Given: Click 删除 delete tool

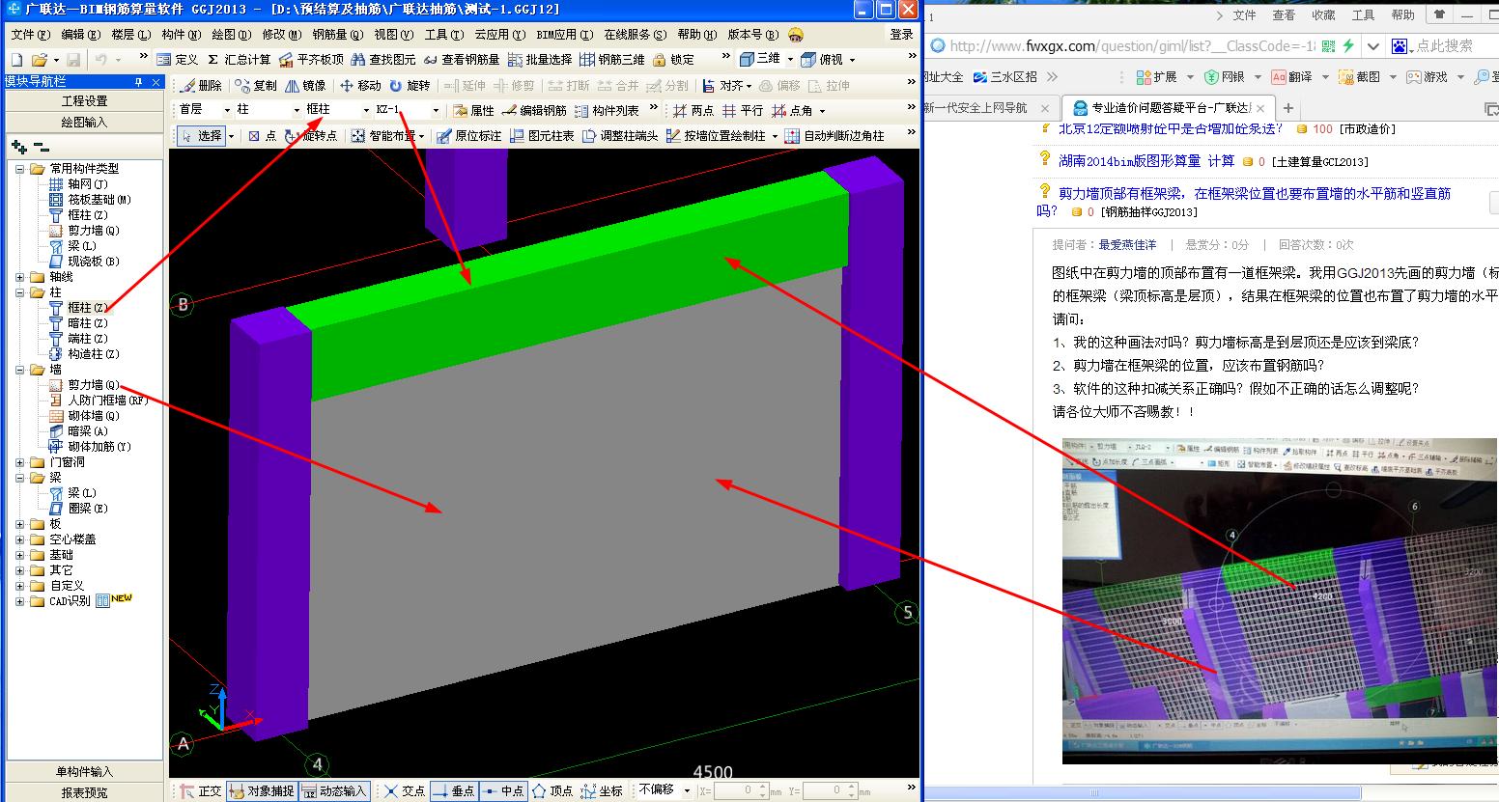Looking at the screenshot, I should tap(202, 86).
